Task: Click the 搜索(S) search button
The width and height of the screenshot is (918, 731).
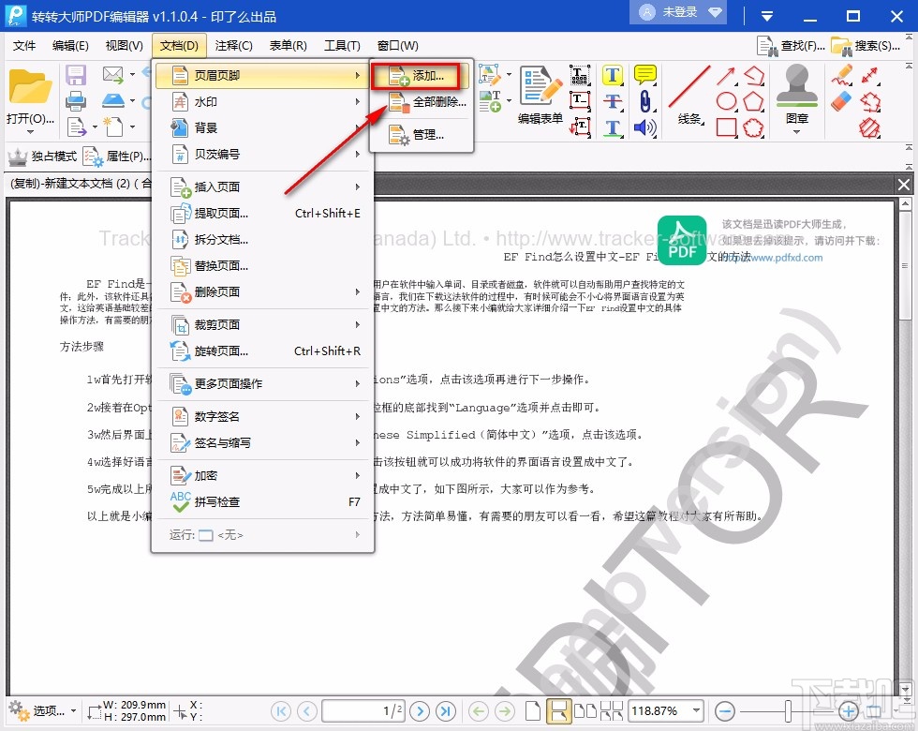Action: 866,46
